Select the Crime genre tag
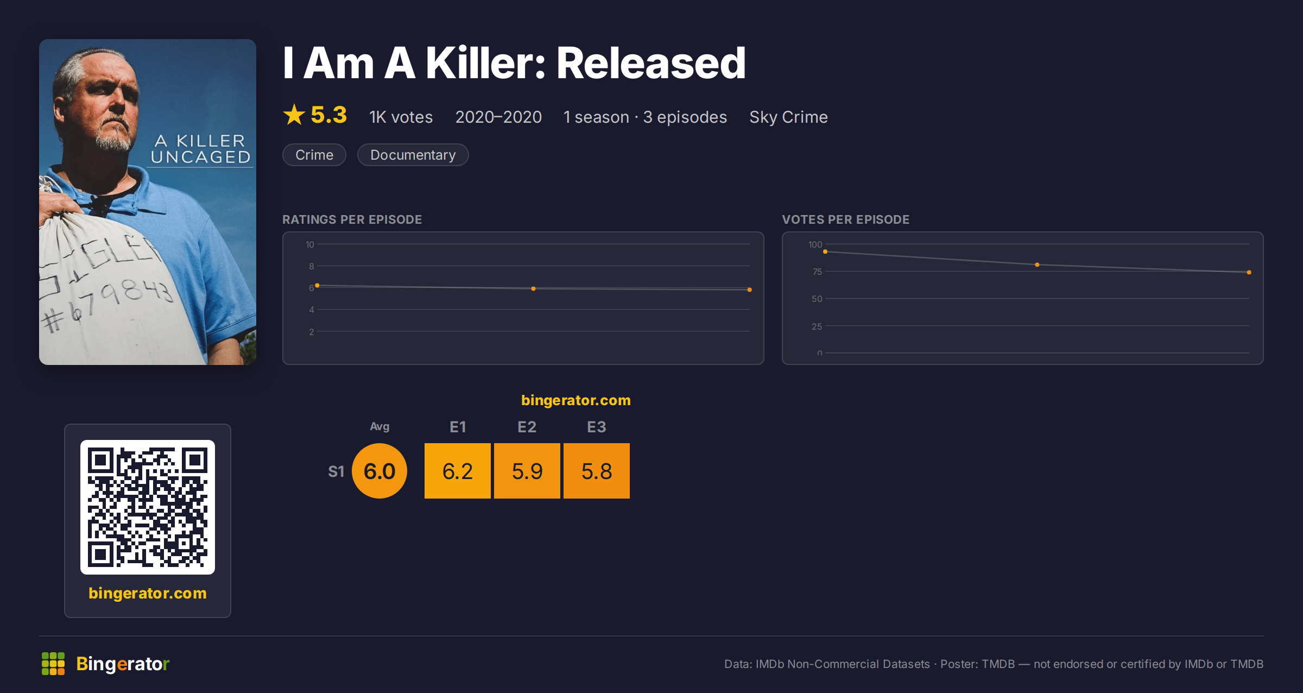This screenshot has width=1303, height=693. [314, 155]
